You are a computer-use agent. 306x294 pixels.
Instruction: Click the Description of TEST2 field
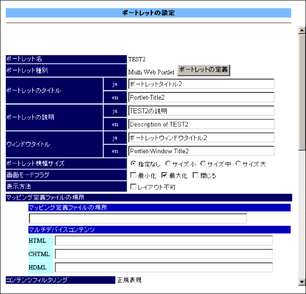pyautogui.click(x=201, y=124)
